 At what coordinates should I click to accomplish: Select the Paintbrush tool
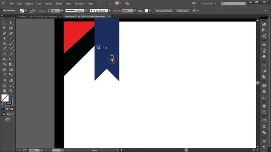click(11, 43)
